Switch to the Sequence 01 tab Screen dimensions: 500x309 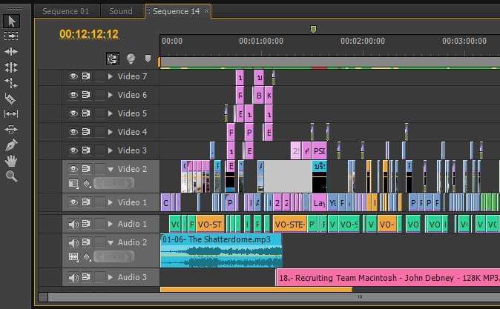[66, 11]
